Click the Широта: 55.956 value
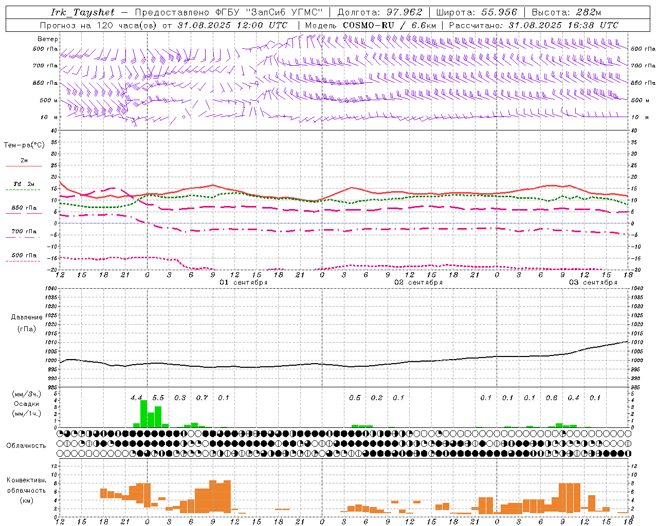 (x=477, y=12)
